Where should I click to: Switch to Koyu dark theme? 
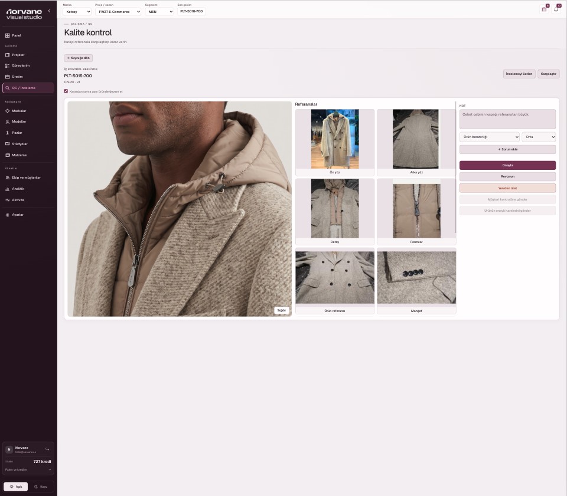coord(41,487)
